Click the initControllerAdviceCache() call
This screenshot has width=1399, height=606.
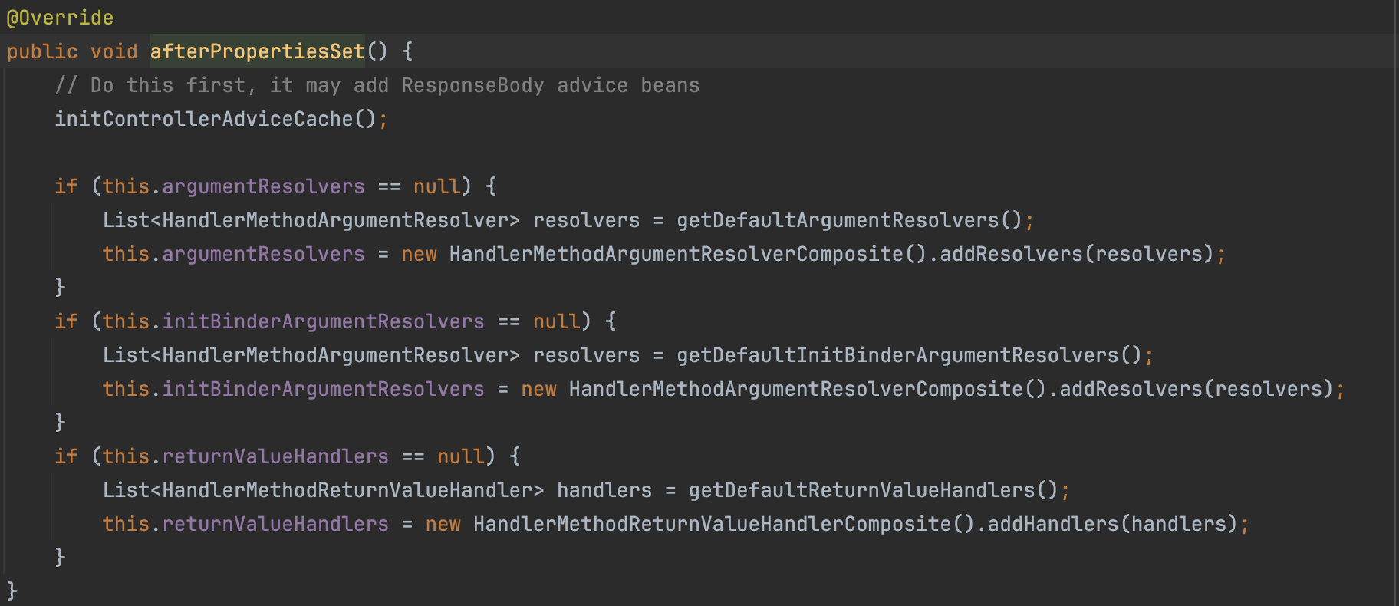point(216,119)
